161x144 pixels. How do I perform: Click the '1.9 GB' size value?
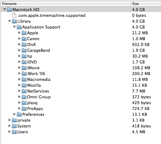(x=138, y=50)
